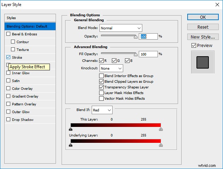Open the Drop Shadow settings row

pos(30,120)
